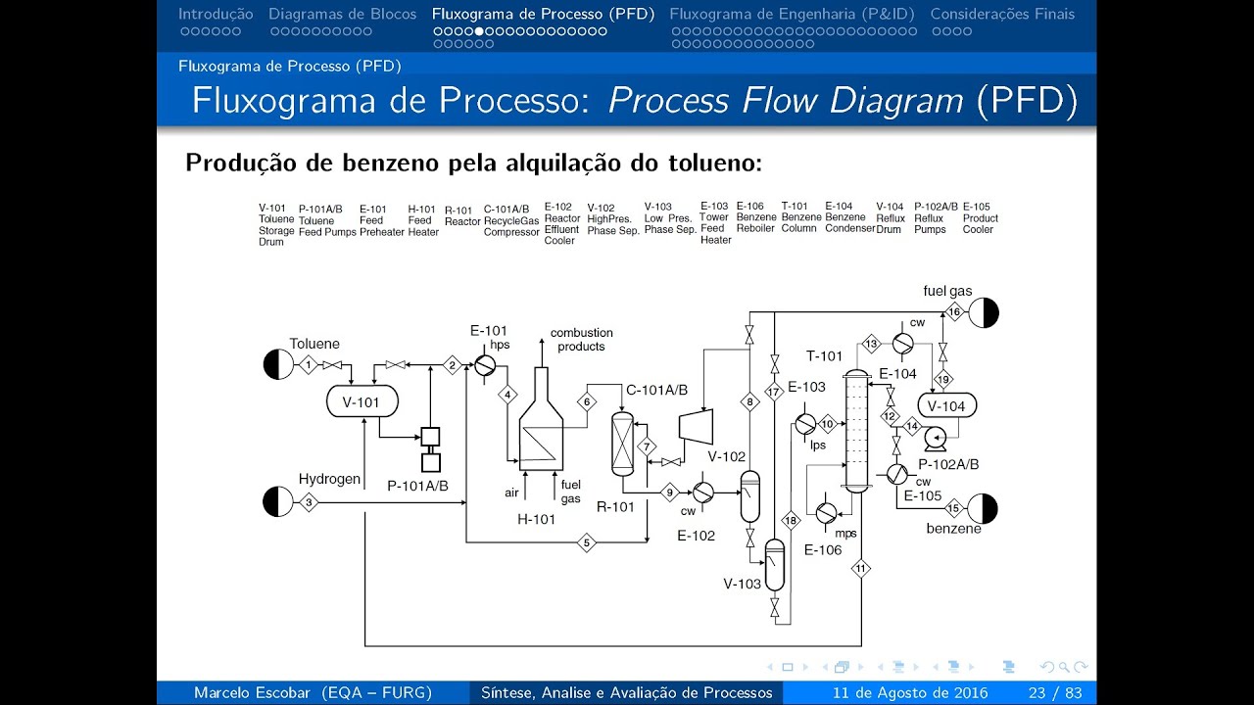Image resolution: width=1254 pixels, height=705 pixels.
Task: Select the E-106 reboiler circle symbol
Action: tap(826, 512)
